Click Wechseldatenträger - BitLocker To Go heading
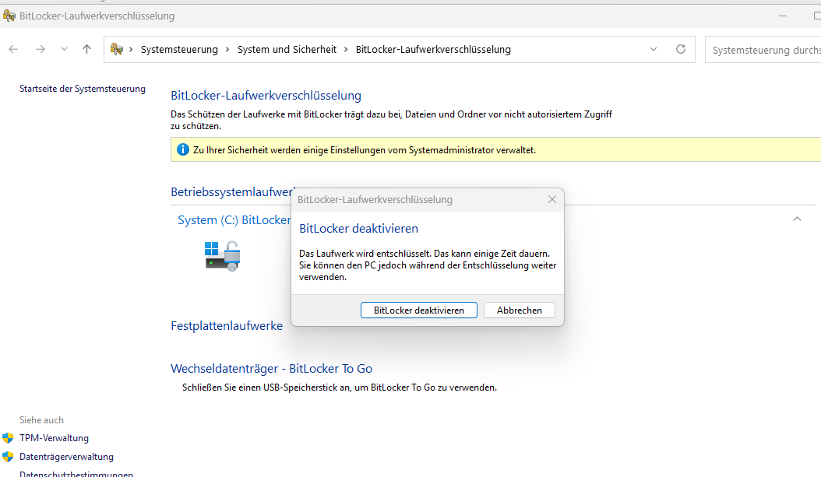821x477 pixels. coord(271,369)
